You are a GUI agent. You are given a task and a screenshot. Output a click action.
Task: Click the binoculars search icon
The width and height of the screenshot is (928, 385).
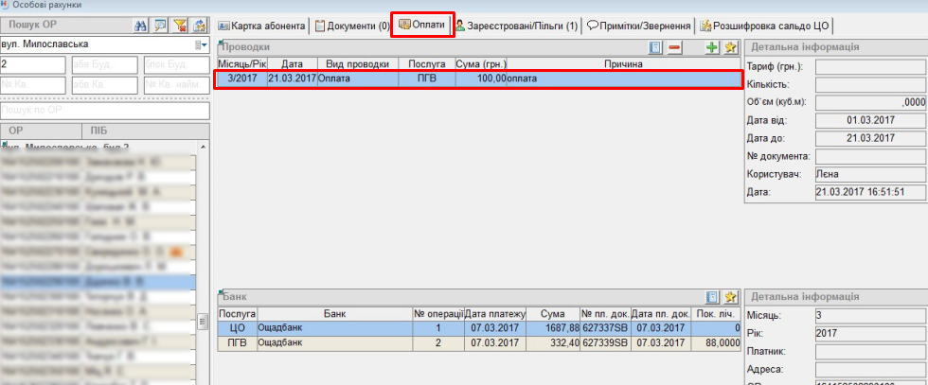tap(142, 26)
